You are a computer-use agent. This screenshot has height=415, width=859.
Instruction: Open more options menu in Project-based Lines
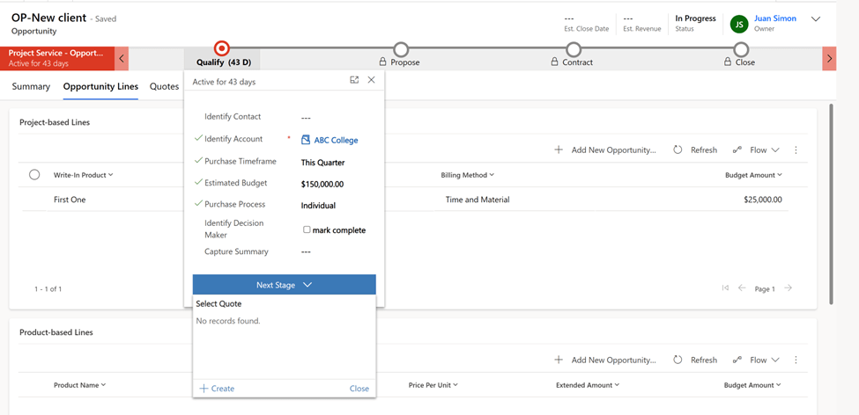tap(796, 150)
